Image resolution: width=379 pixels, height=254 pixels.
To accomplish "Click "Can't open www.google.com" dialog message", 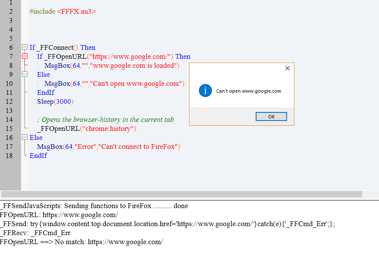I will click(248, 91).
